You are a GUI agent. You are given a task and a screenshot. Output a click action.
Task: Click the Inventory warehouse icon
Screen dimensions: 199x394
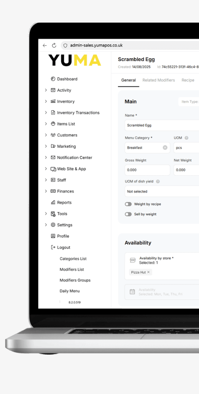click(53, 101)
